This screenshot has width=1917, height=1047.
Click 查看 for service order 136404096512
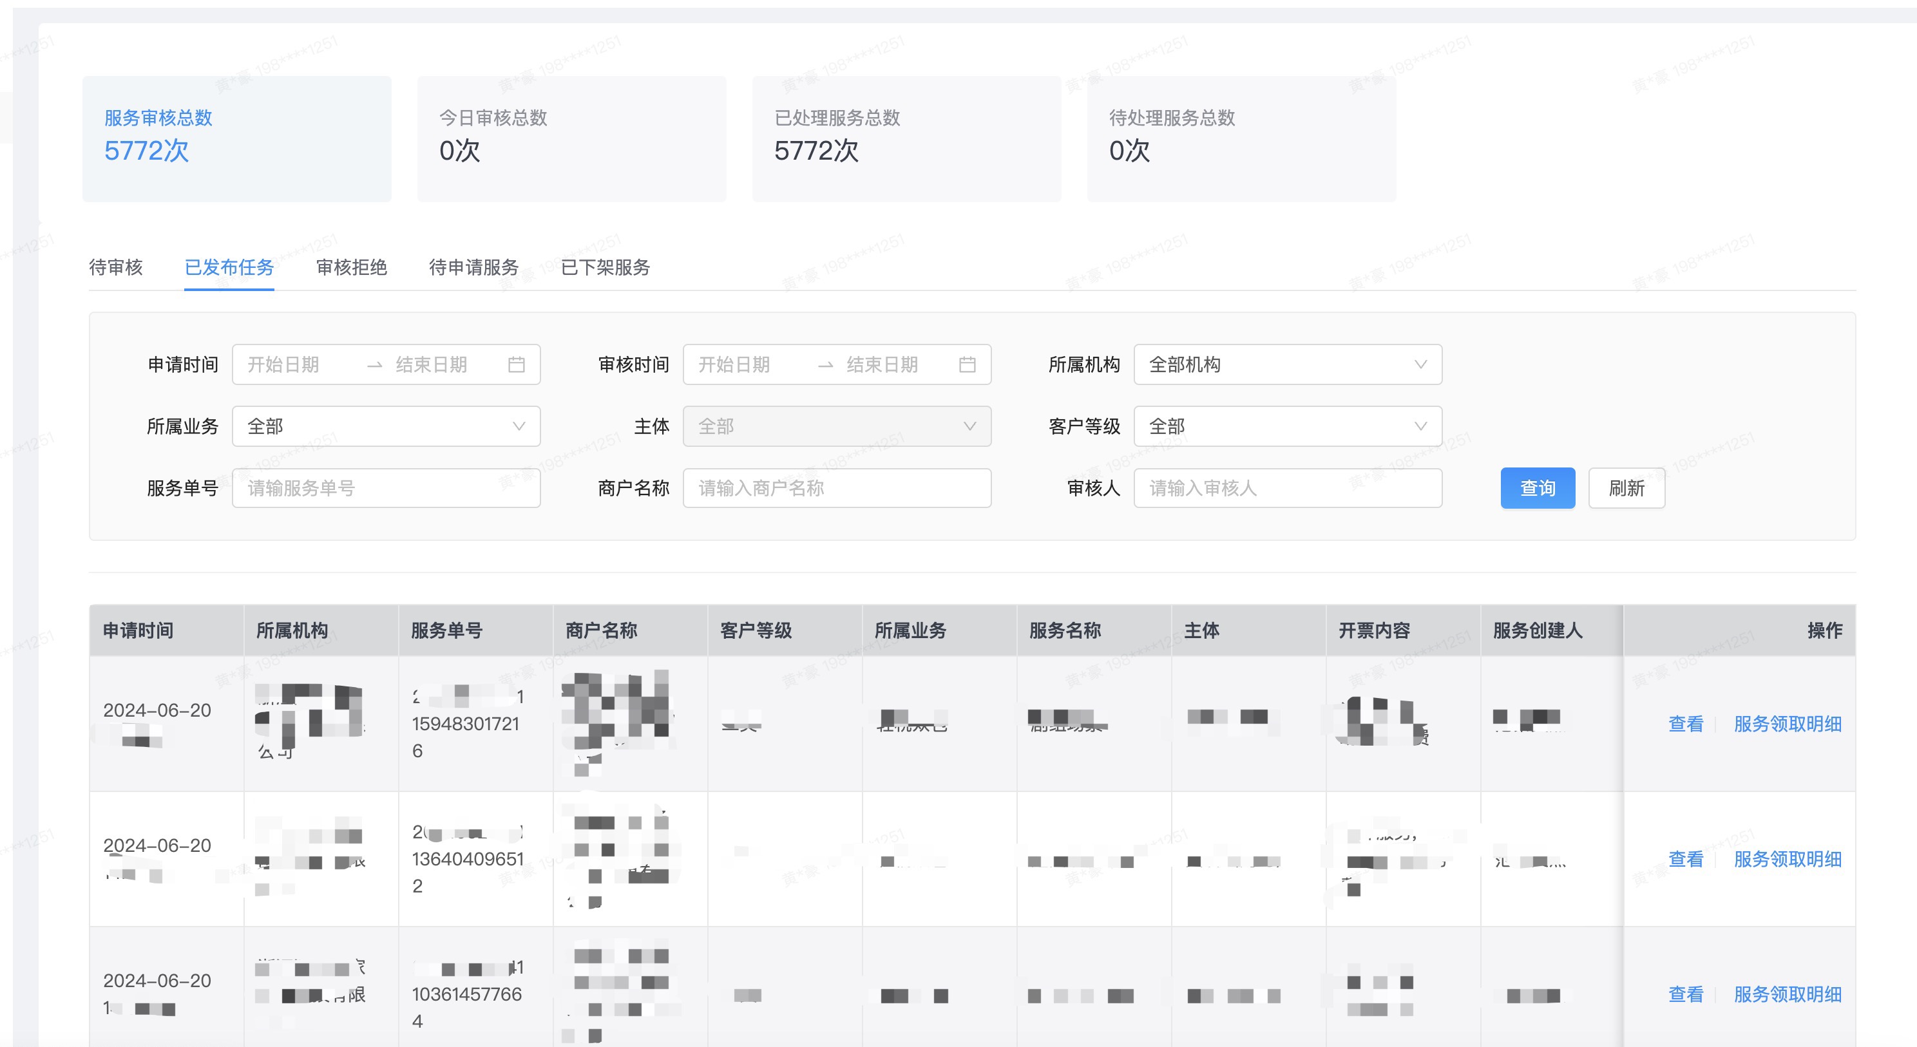click(x=1686, y=860)
